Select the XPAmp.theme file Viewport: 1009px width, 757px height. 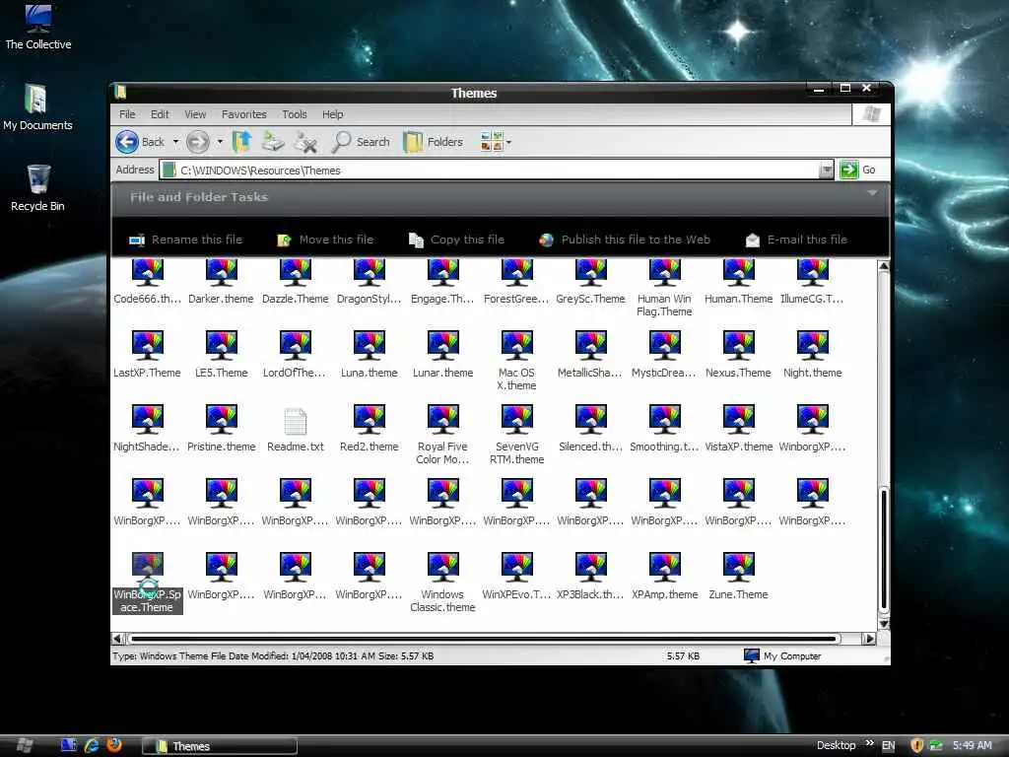pyautogui.click(x=664, y=578)
